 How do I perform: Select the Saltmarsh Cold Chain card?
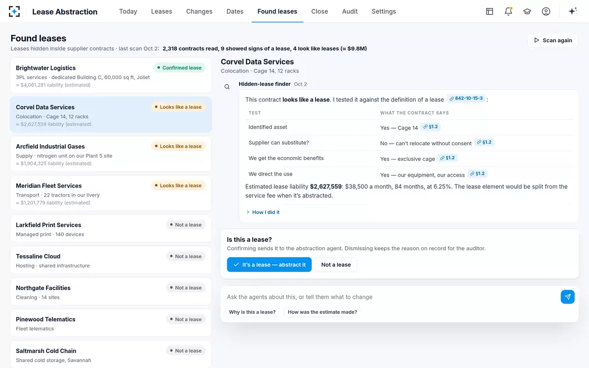coord(111,354)
